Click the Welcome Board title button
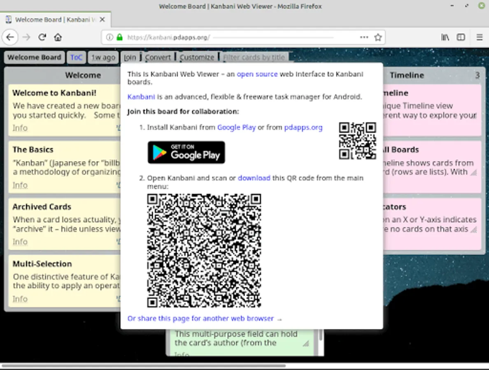 tap(34, 57)
